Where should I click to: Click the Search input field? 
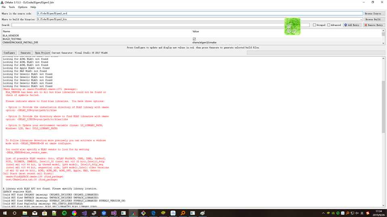coord(160,25)
